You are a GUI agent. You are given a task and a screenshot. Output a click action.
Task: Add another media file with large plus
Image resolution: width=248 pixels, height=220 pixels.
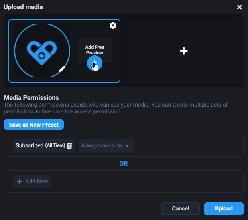[183, 51]
